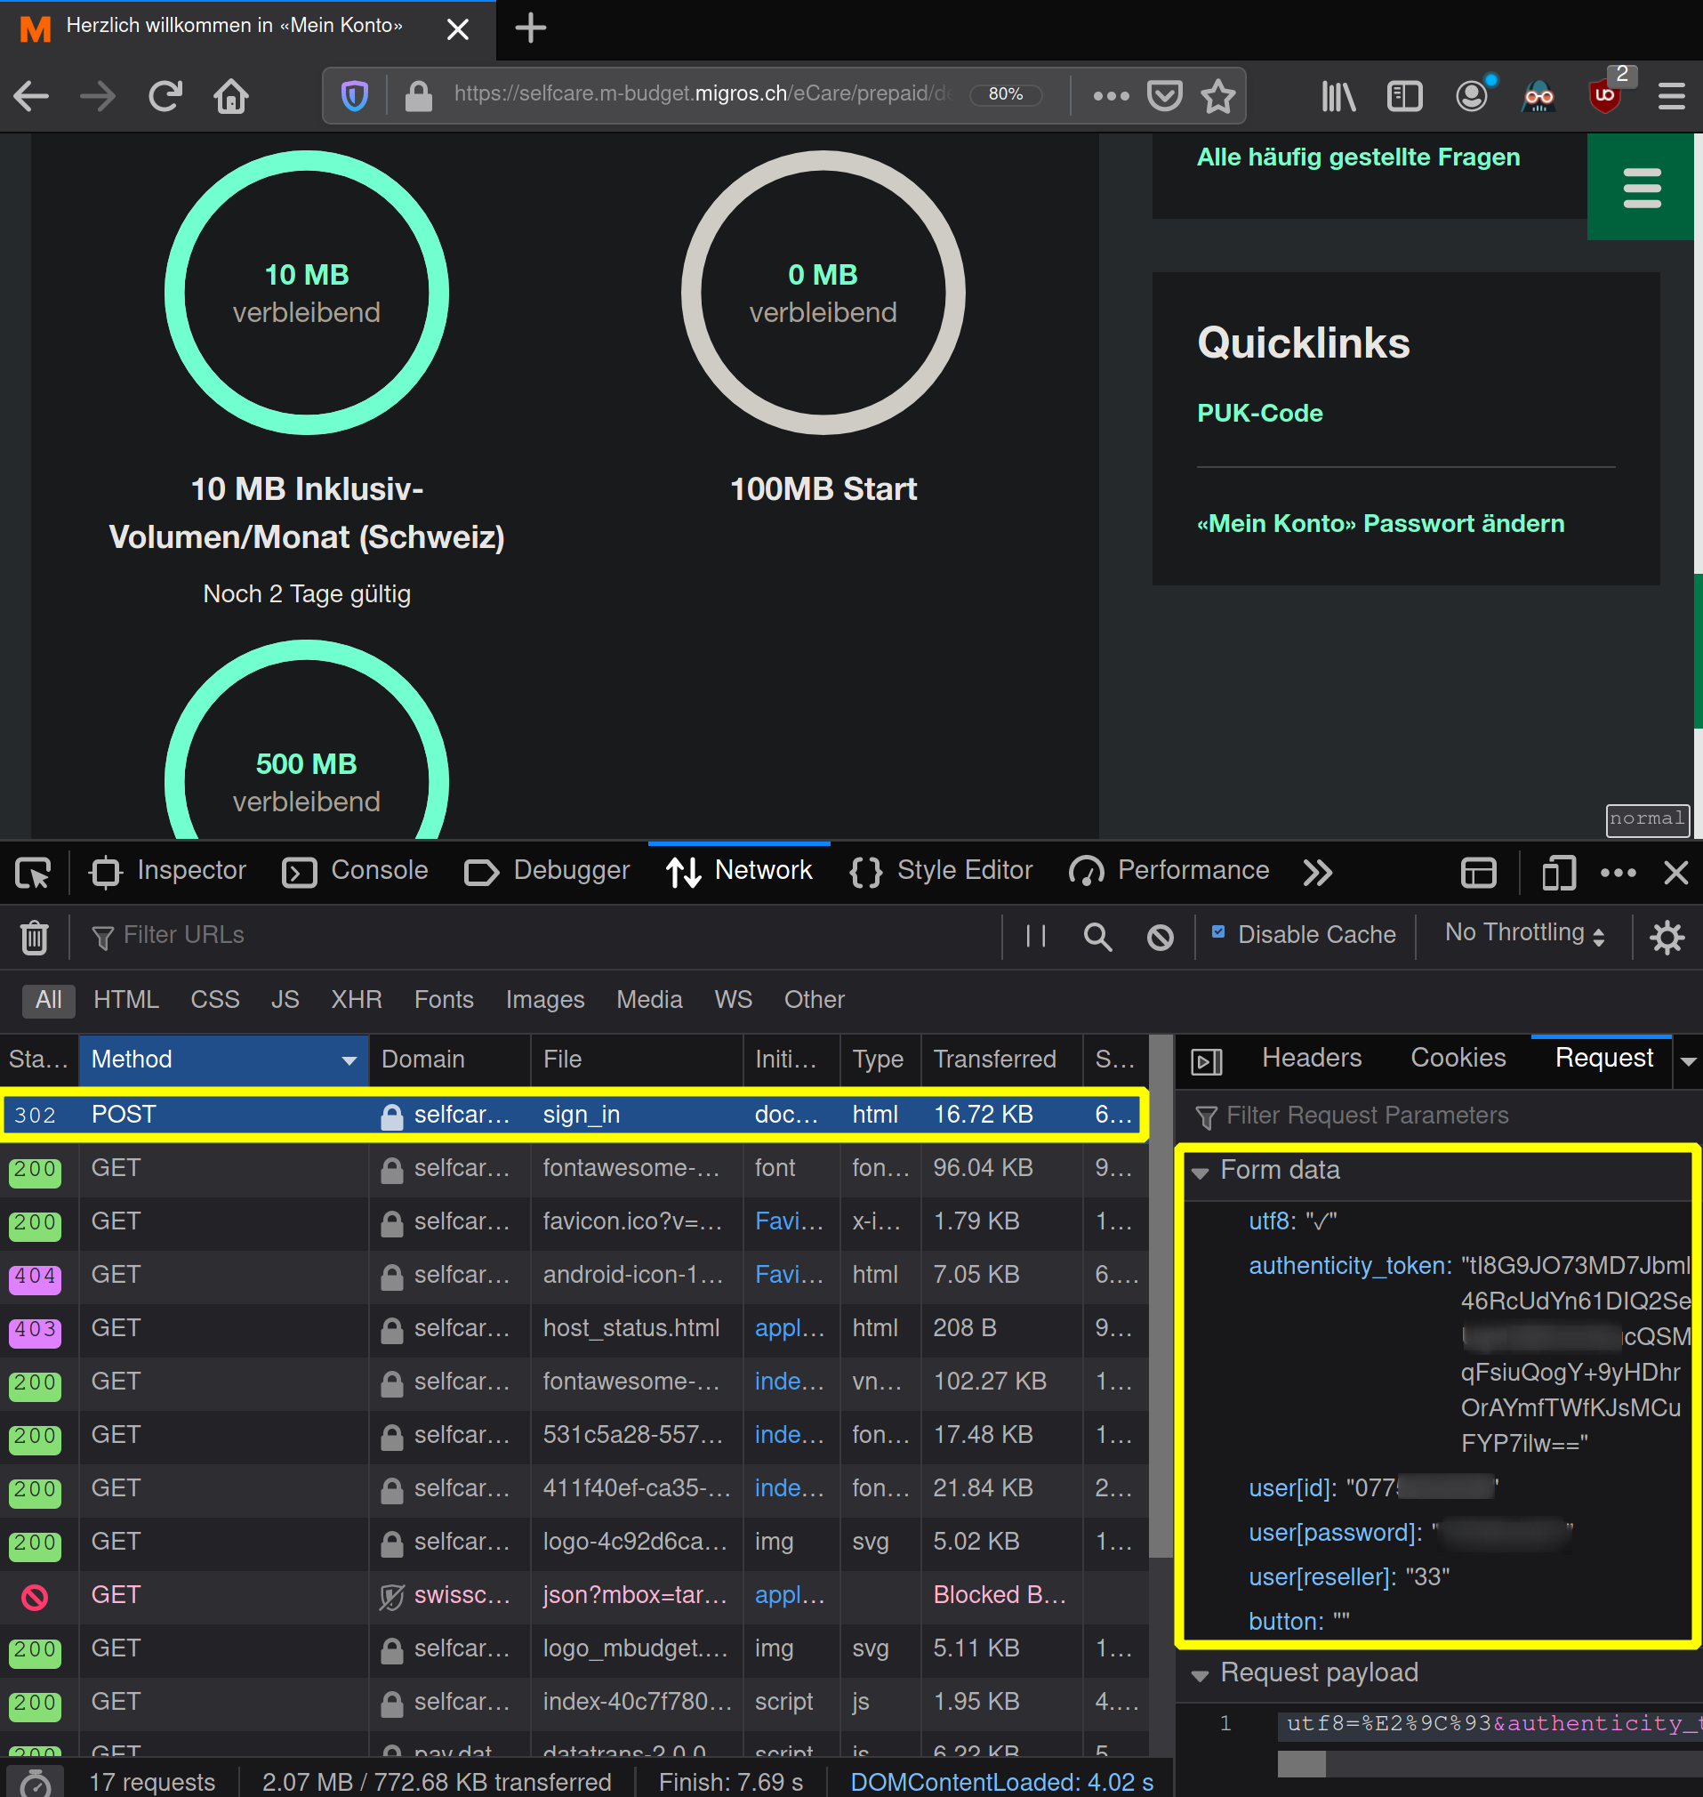Image resolution: width=1703 pixels, height=1797 pixels.
Task: Open page actions three-dot menu
Action: point(1111,95)
